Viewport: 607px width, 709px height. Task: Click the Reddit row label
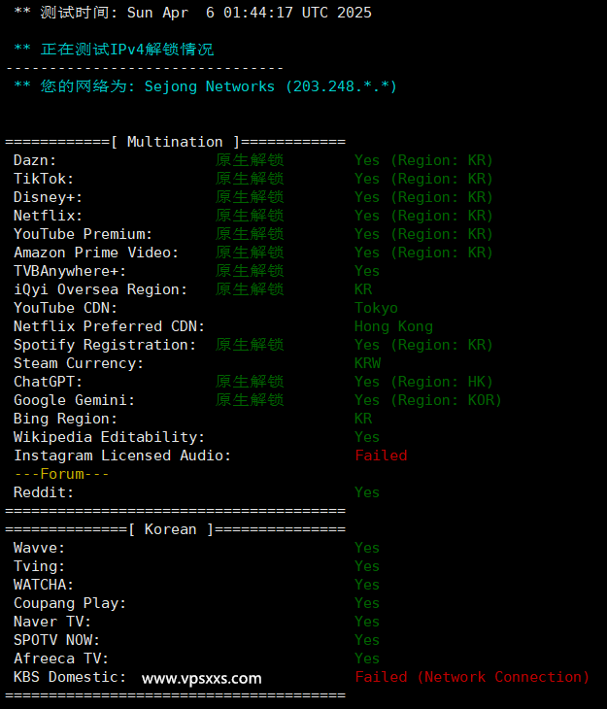coord(44,492)
